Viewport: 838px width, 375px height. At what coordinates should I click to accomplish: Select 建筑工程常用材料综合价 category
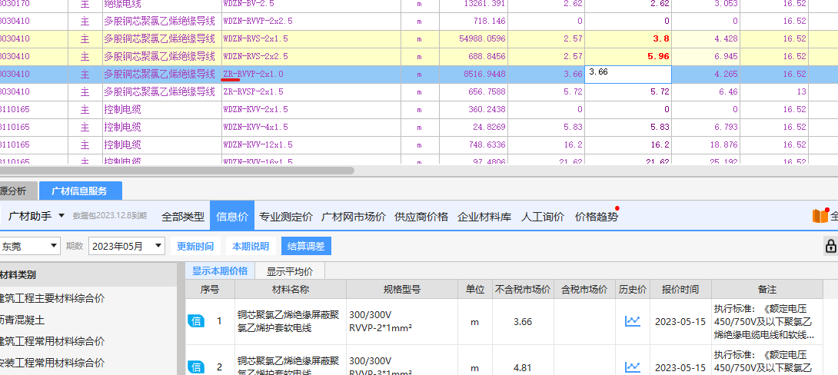(x=52, y=341)
